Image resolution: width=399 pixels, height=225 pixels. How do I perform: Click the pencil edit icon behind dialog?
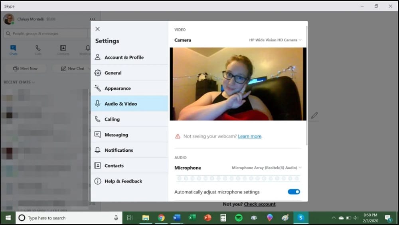tap(314, 115)
